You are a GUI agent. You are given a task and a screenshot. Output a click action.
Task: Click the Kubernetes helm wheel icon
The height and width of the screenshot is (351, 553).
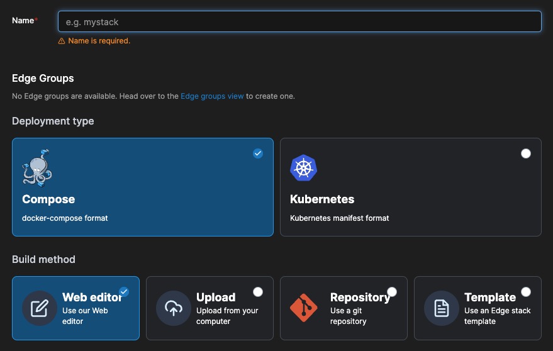click(303, 168)
